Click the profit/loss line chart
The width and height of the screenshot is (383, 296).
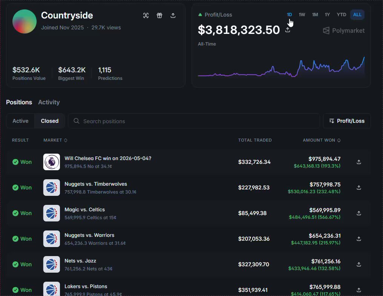point(281,67)
